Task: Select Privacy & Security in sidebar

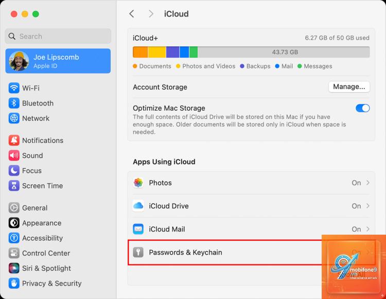Action: [58, 283]
